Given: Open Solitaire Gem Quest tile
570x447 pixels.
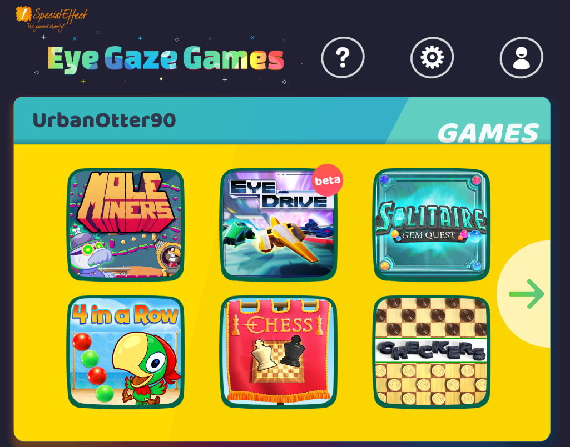Looking at the screenshot, I should tap(432, 224).
